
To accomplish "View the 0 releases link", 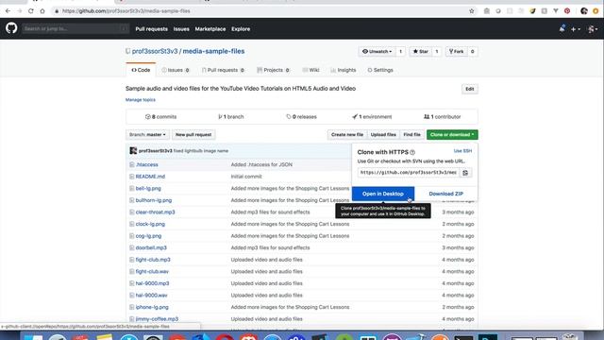I will tap(301, 117).
